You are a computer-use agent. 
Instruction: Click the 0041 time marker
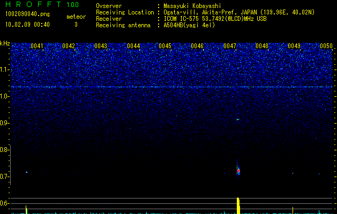(37, 46)
